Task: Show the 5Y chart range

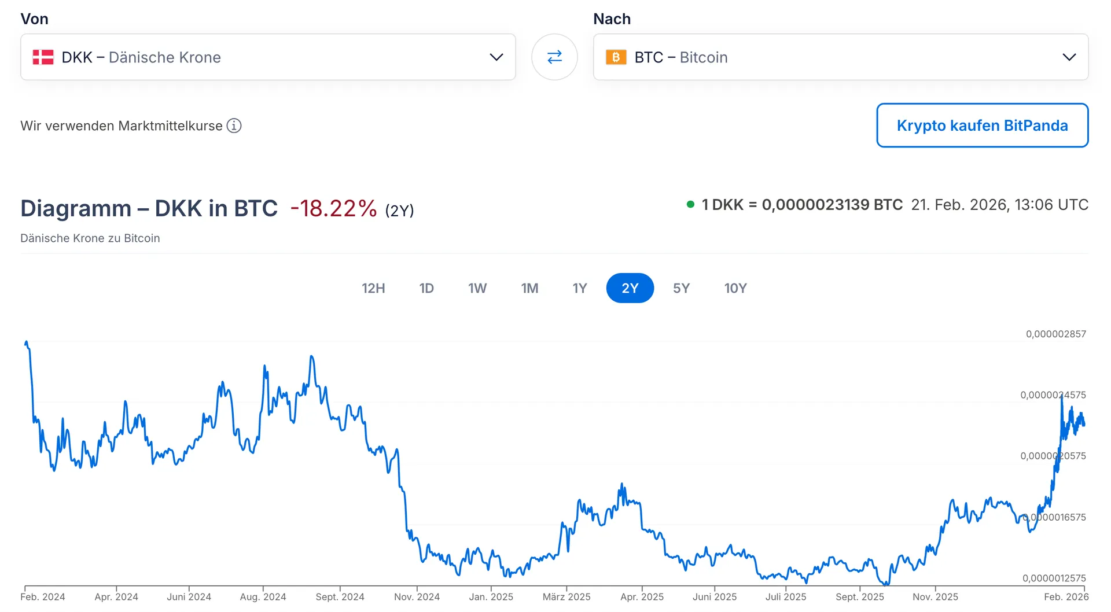Action: 681,288
